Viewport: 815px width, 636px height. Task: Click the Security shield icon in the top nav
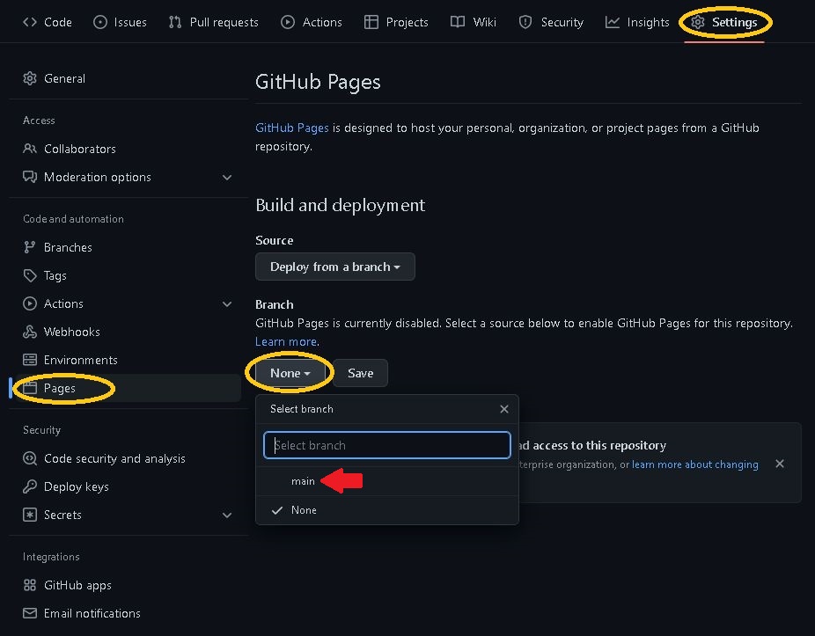point(525,22)
